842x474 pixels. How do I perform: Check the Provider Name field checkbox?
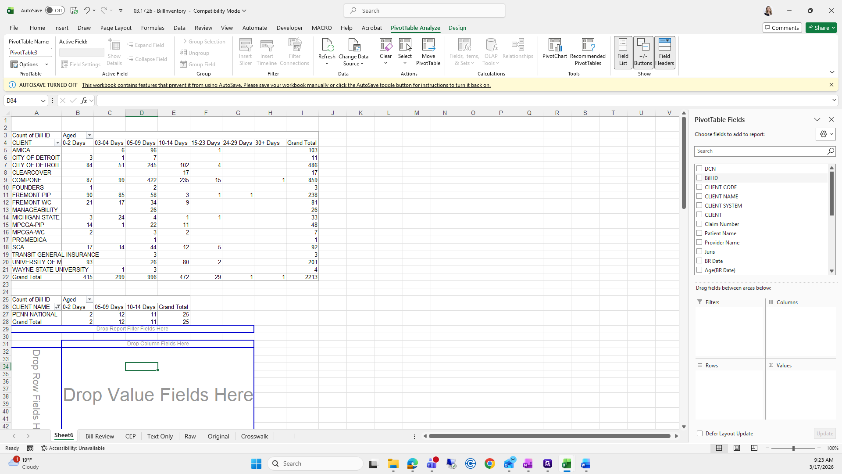(x=699, y=242)
